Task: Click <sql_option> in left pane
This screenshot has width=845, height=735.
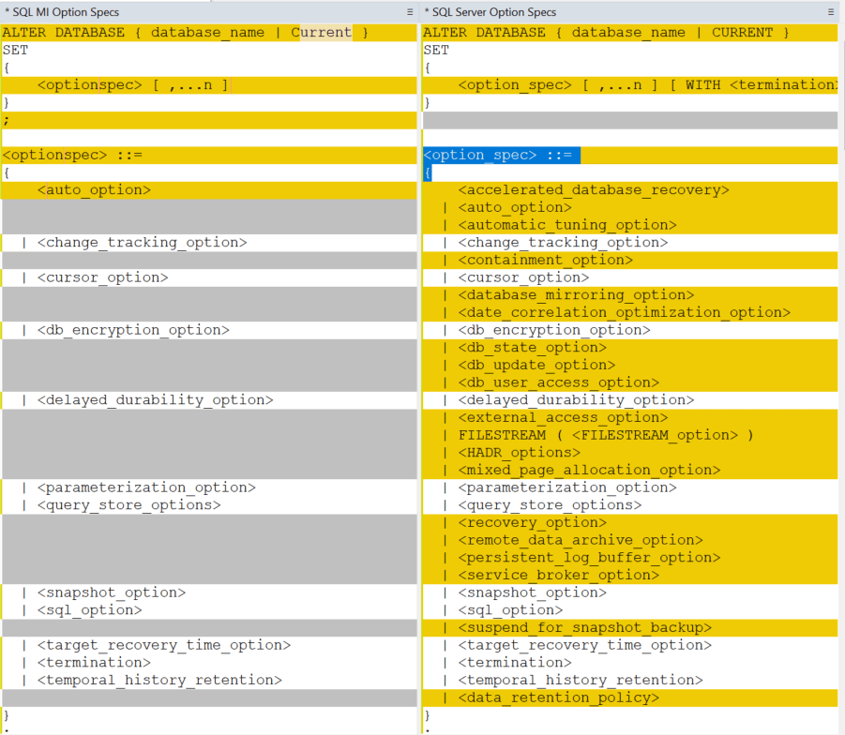Action: [x=90, y=610]
